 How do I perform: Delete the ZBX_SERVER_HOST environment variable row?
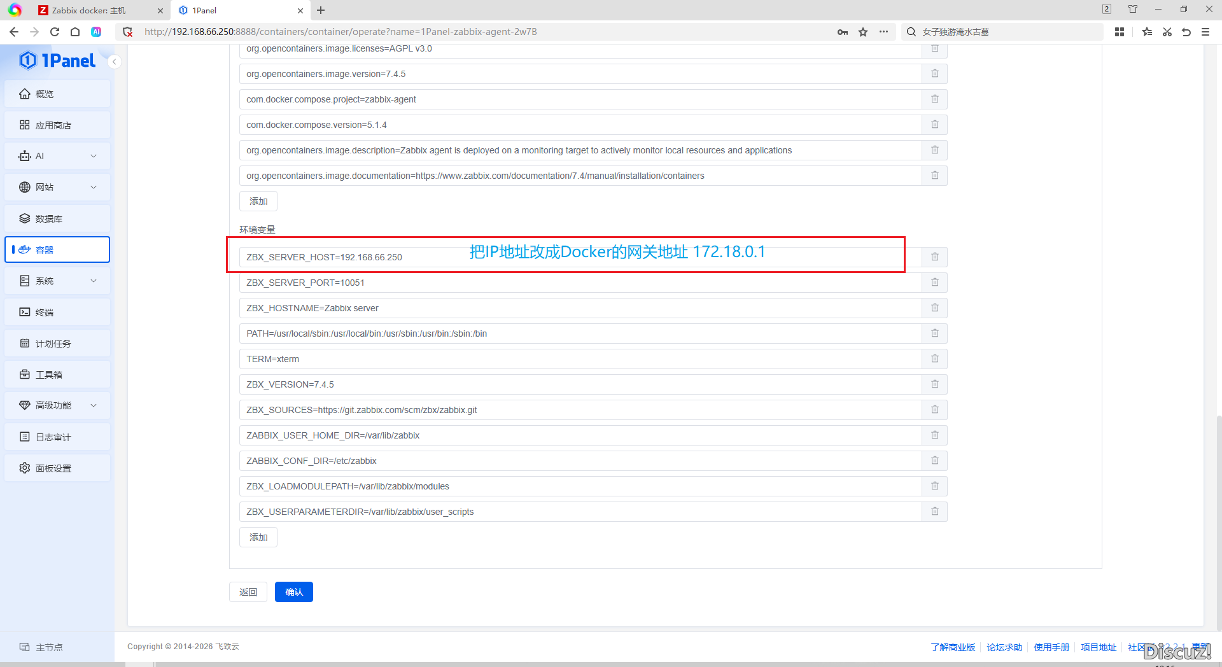[934, 257]
